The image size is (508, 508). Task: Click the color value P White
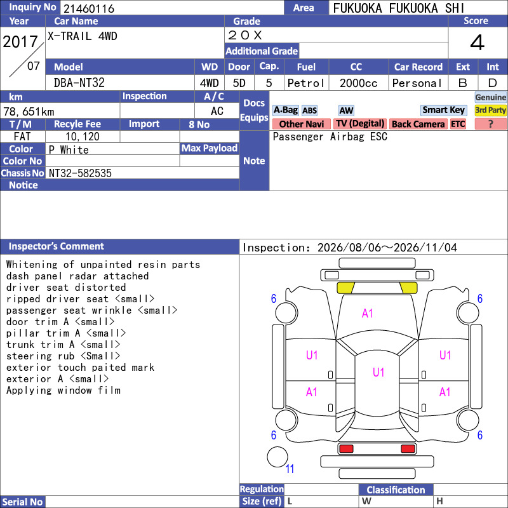69,150
